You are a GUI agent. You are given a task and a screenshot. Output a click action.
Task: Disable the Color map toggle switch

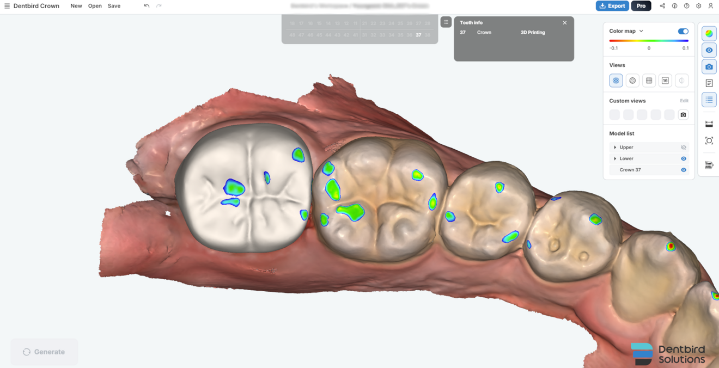[x=683, y=31]
